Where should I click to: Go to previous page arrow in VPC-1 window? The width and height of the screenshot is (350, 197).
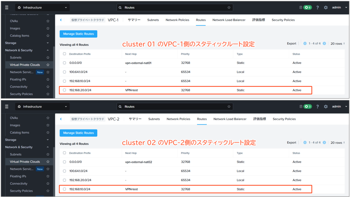(x=305, y=44)
